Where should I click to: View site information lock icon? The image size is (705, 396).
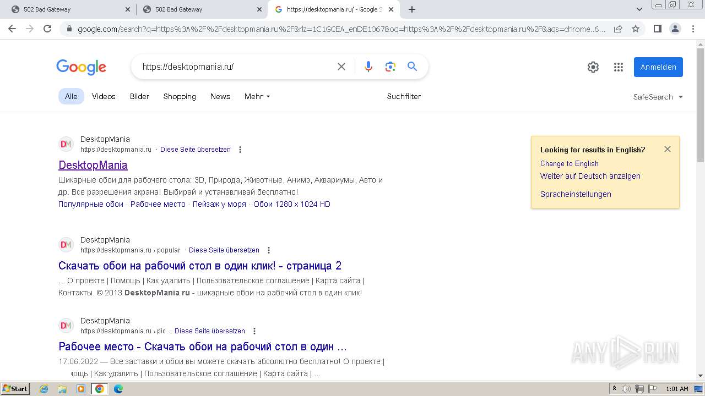(68, 29)
